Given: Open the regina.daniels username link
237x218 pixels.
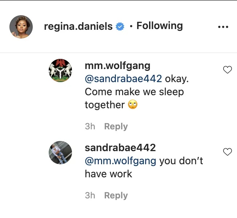Looking at the screenshot, I should pyautogui.click(x=78, y=27).
